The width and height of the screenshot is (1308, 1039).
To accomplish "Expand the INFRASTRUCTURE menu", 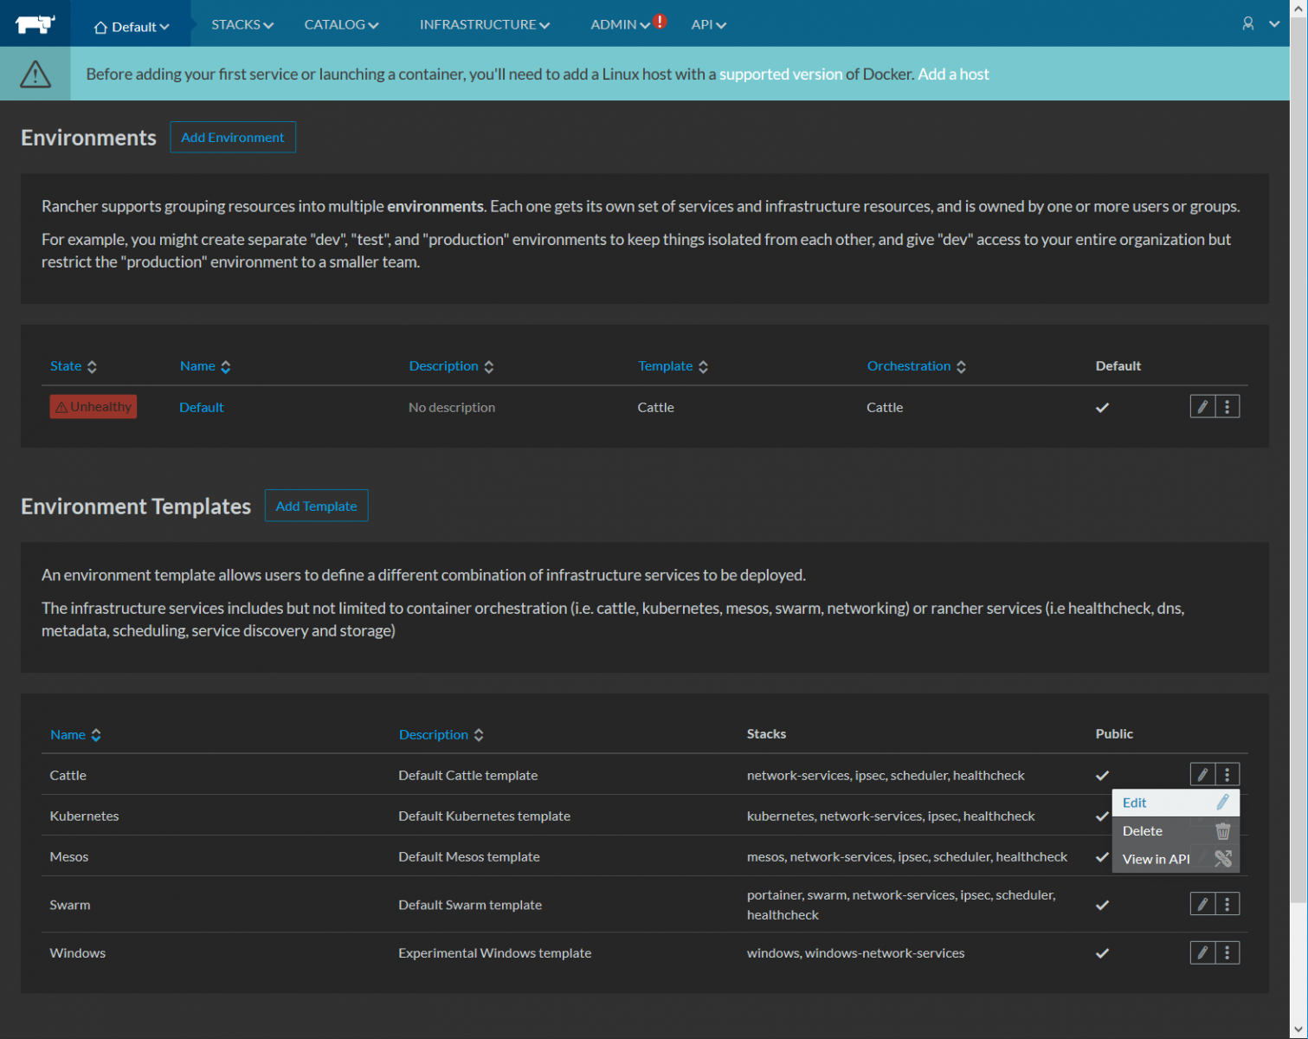I will click(x=485, y=24).
